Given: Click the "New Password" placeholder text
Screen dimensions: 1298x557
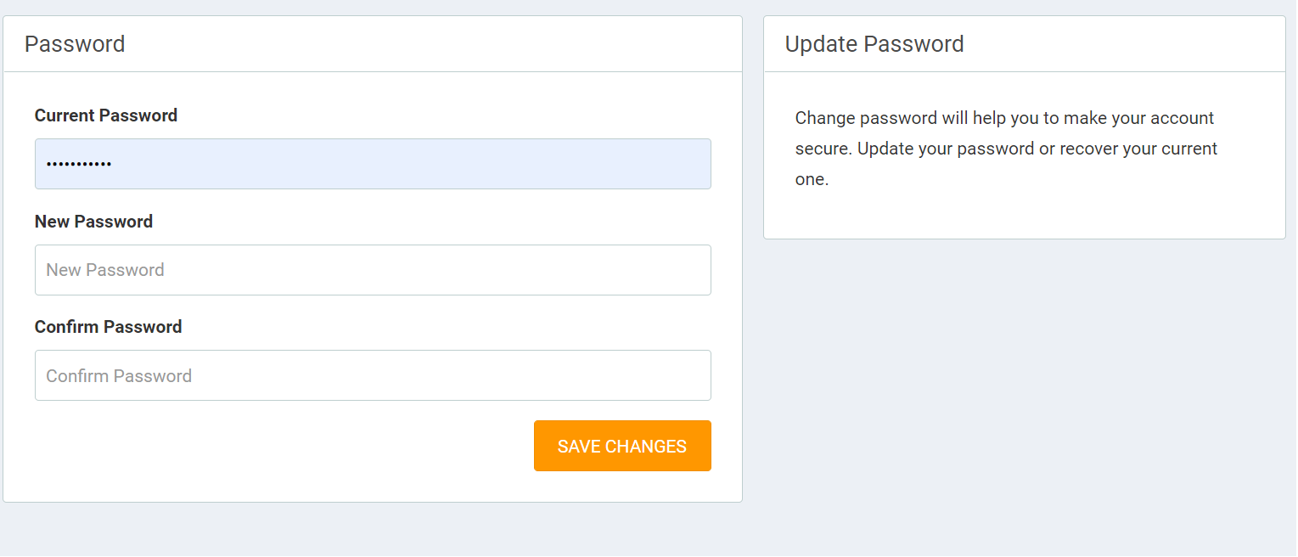Looking at the screenshot, I should (105, 270).
